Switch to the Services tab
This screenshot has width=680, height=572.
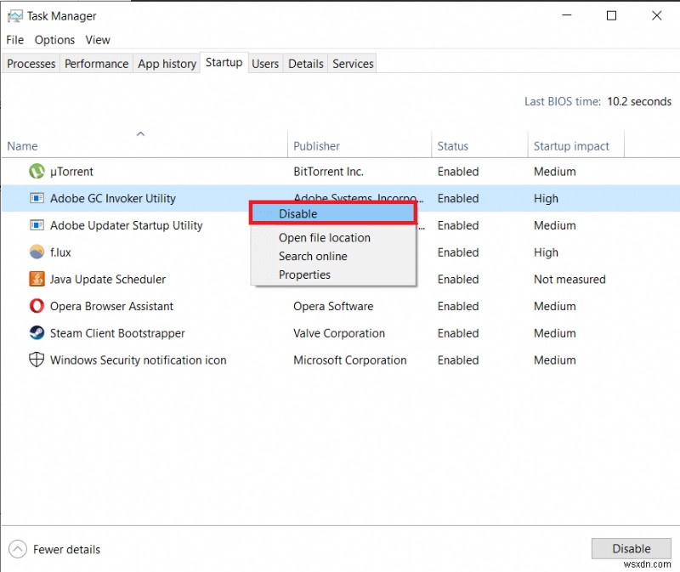pyautogui.click(x=352, y=63)
